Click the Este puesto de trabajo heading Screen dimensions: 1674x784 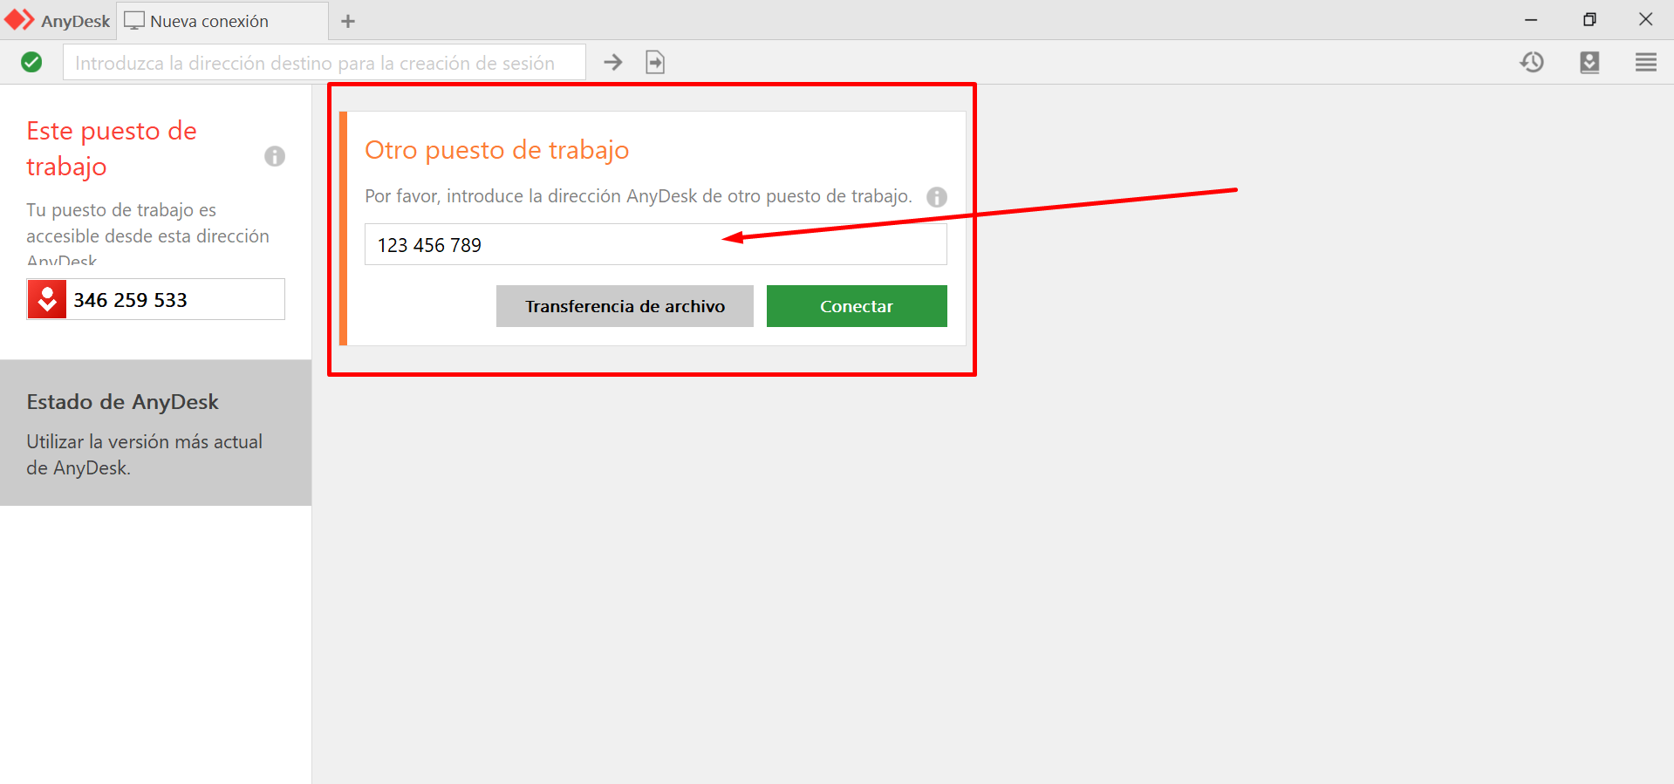(x=112, y=148)
